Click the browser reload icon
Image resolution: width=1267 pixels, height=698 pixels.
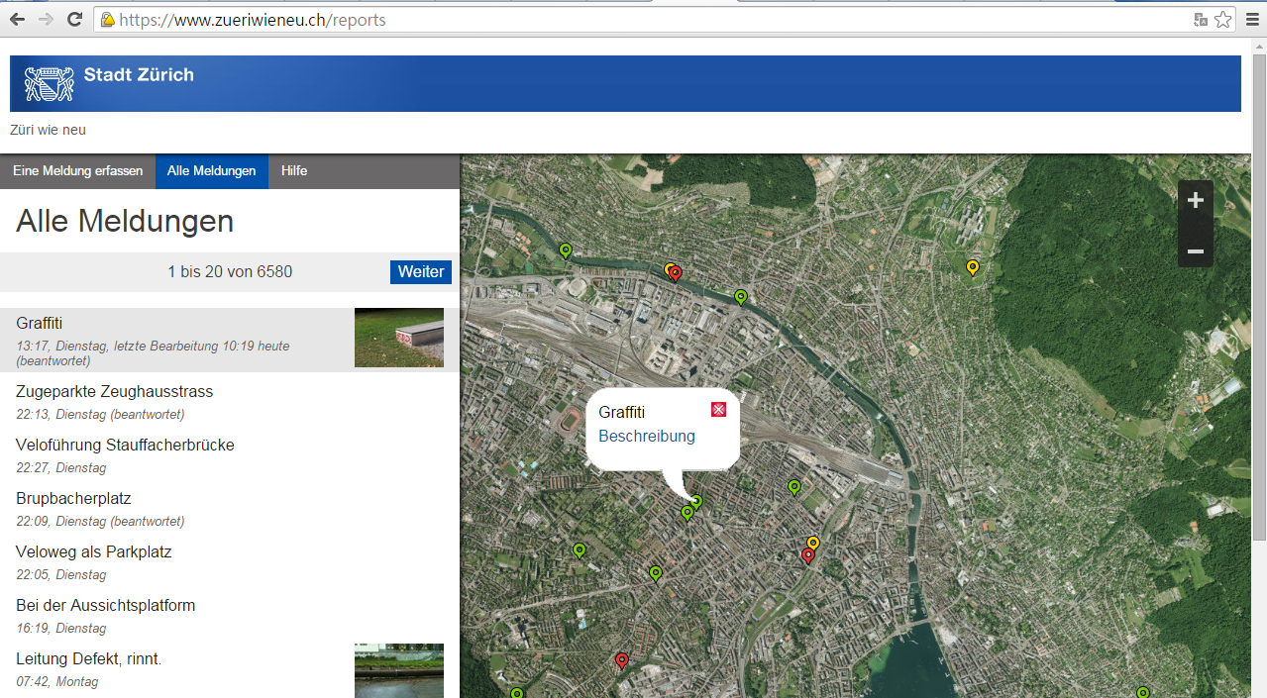click(74, 19)
